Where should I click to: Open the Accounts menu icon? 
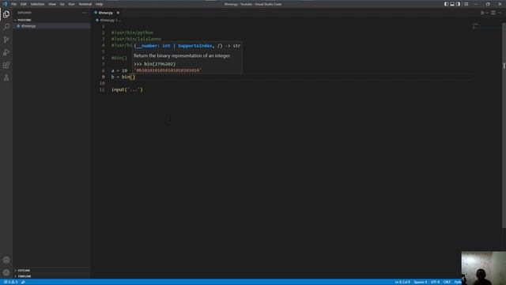tap(6, 260)
